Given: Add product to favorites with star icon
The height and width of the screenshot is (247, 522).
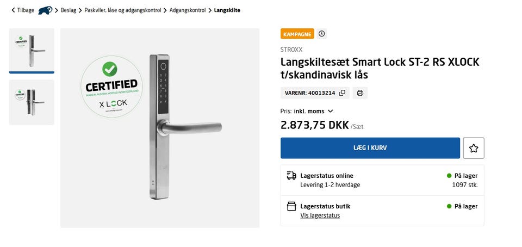Looking at the screenshot, I should pos(473,148).
